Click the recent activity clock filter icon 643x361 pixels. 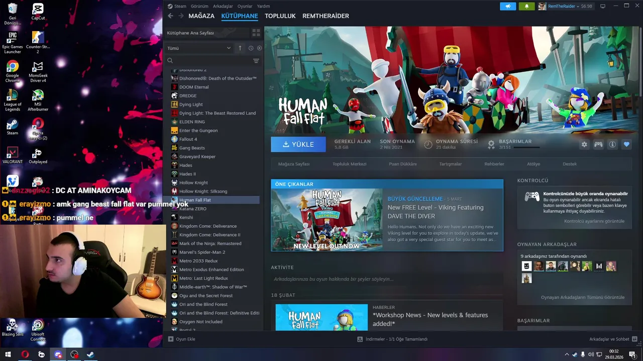point(251,48)
